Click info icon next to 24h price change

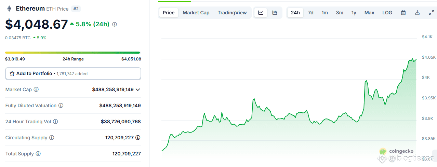tap(115, 24)
